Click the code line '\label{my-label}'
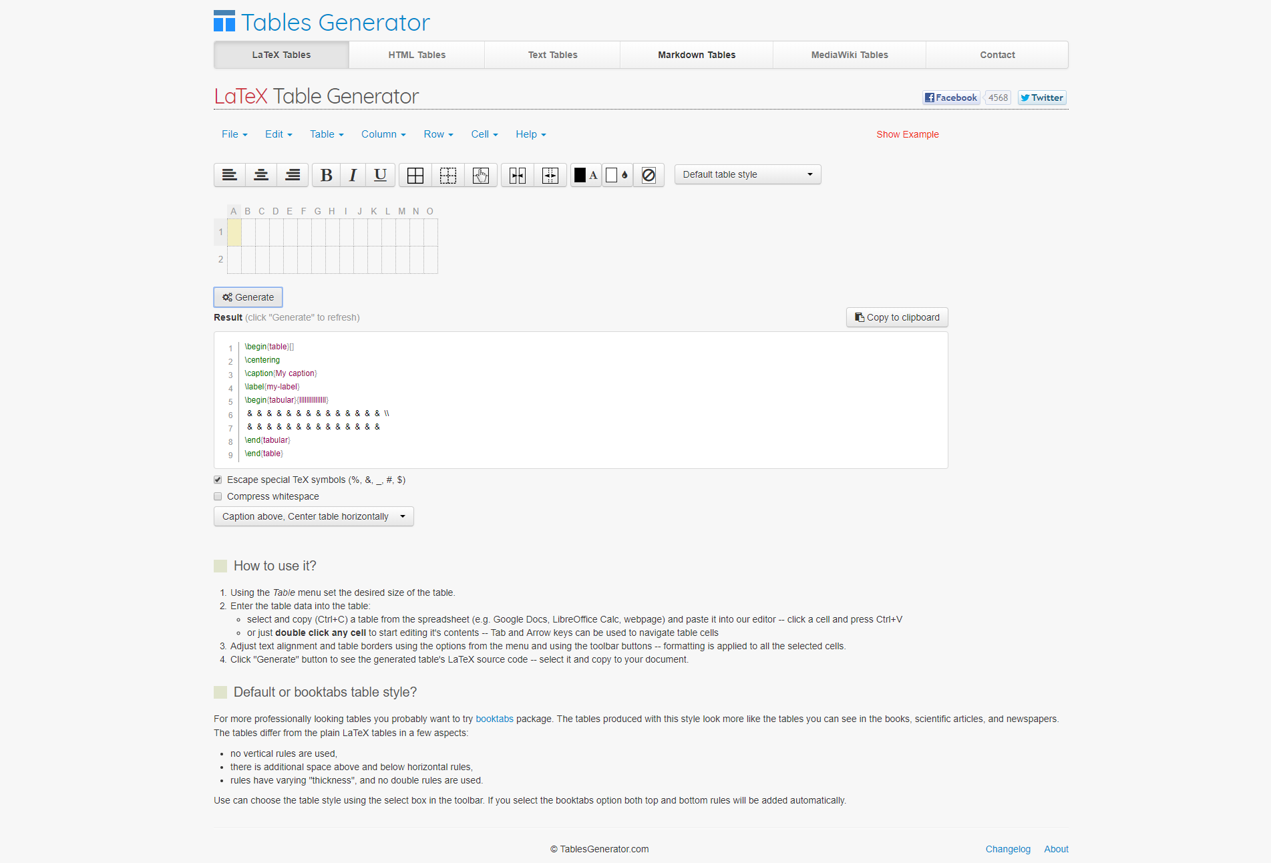 [x=272, y=387]
